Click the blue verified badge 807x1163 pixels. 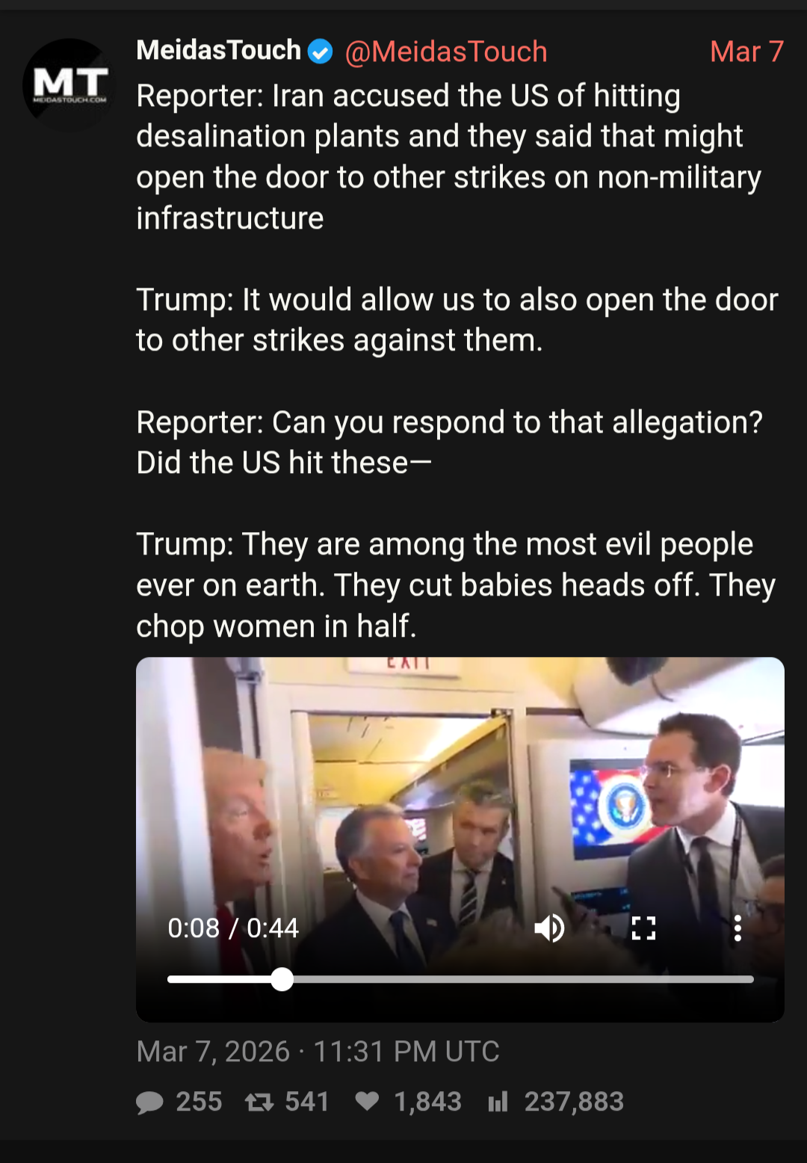tap(321, 52)
